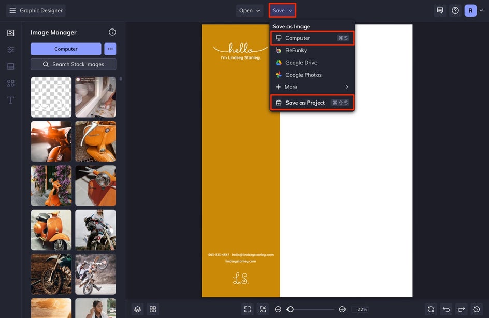The height and width of the screenshot is (318, 489).
Task: Click the image list scrollbar
Action: [121, 79]
